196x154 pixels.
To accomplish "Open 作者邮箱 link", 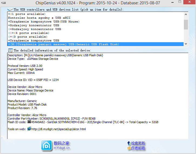I will coord(138,148).
